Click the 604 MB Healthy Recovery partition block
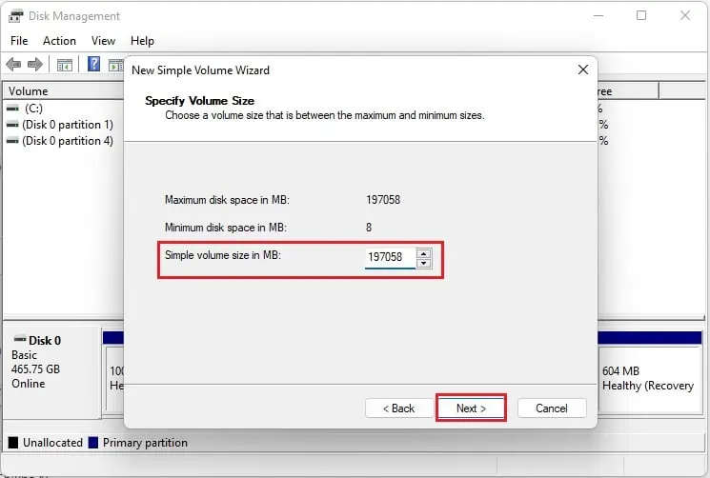 coord(650,379)
